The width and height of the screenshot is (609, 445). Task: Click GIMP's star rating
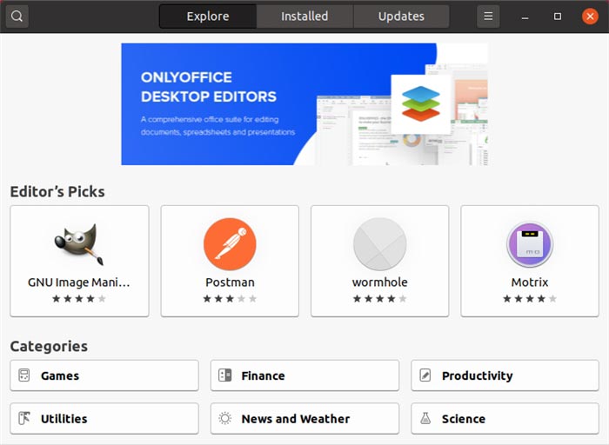tap(79, 299)
